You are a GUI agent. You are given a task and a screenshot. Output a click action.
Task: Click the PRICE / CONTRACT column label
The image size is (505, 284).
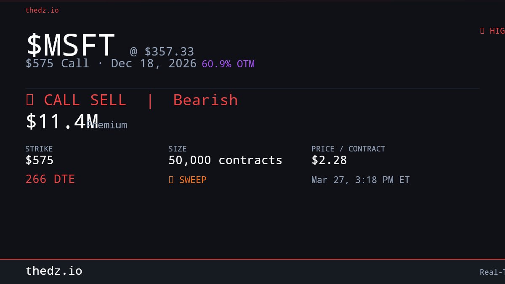point(348,149)
